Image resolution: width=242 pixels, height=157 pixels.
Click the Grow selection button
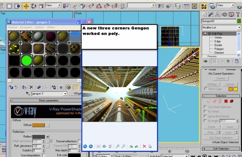pos(230,127)
